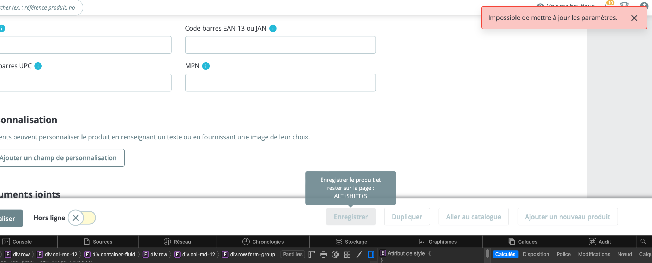Toggle the details sidebar icon

(x=371, y=255)
